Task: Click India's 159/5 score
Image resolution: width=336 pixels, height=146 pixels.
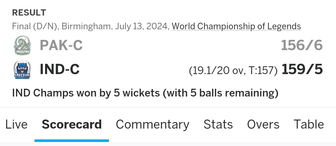Action: click(x=302, y=69)
